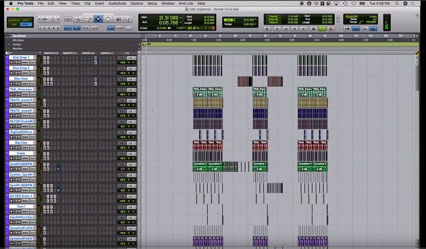The height and width of the screenshot is (249, 426).
Task: Click the purple color strip of Kick Drop 1
Action: (x=7, y=60)
